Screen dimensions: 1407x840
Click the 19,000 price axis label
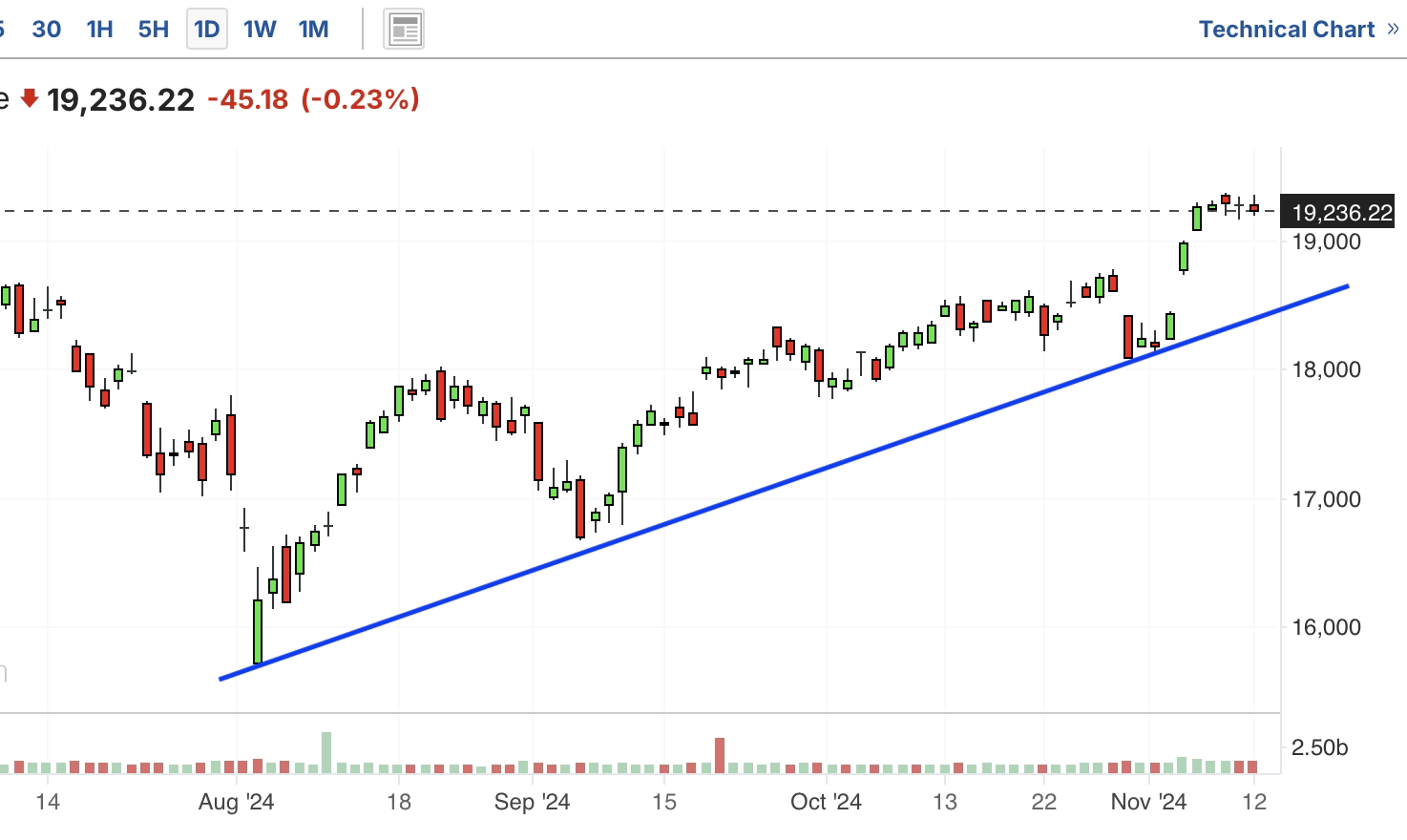click(1326, 242)
